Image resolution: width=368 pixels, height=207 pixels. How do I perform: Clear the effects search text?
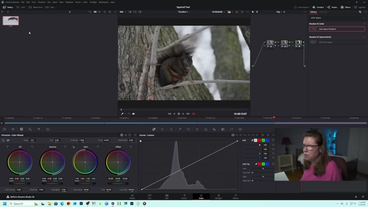363,18
